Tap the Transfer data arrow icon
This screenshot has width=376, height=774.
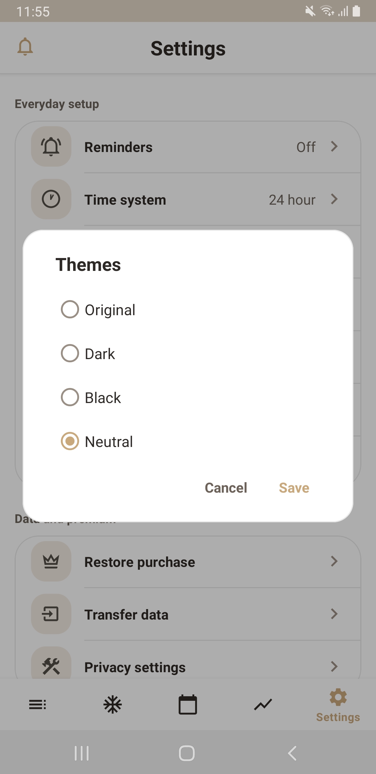[51, 614]
